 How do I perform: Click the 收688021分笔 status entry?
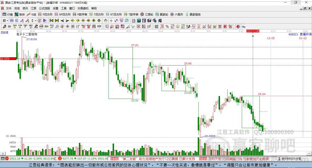pos(291,159)
